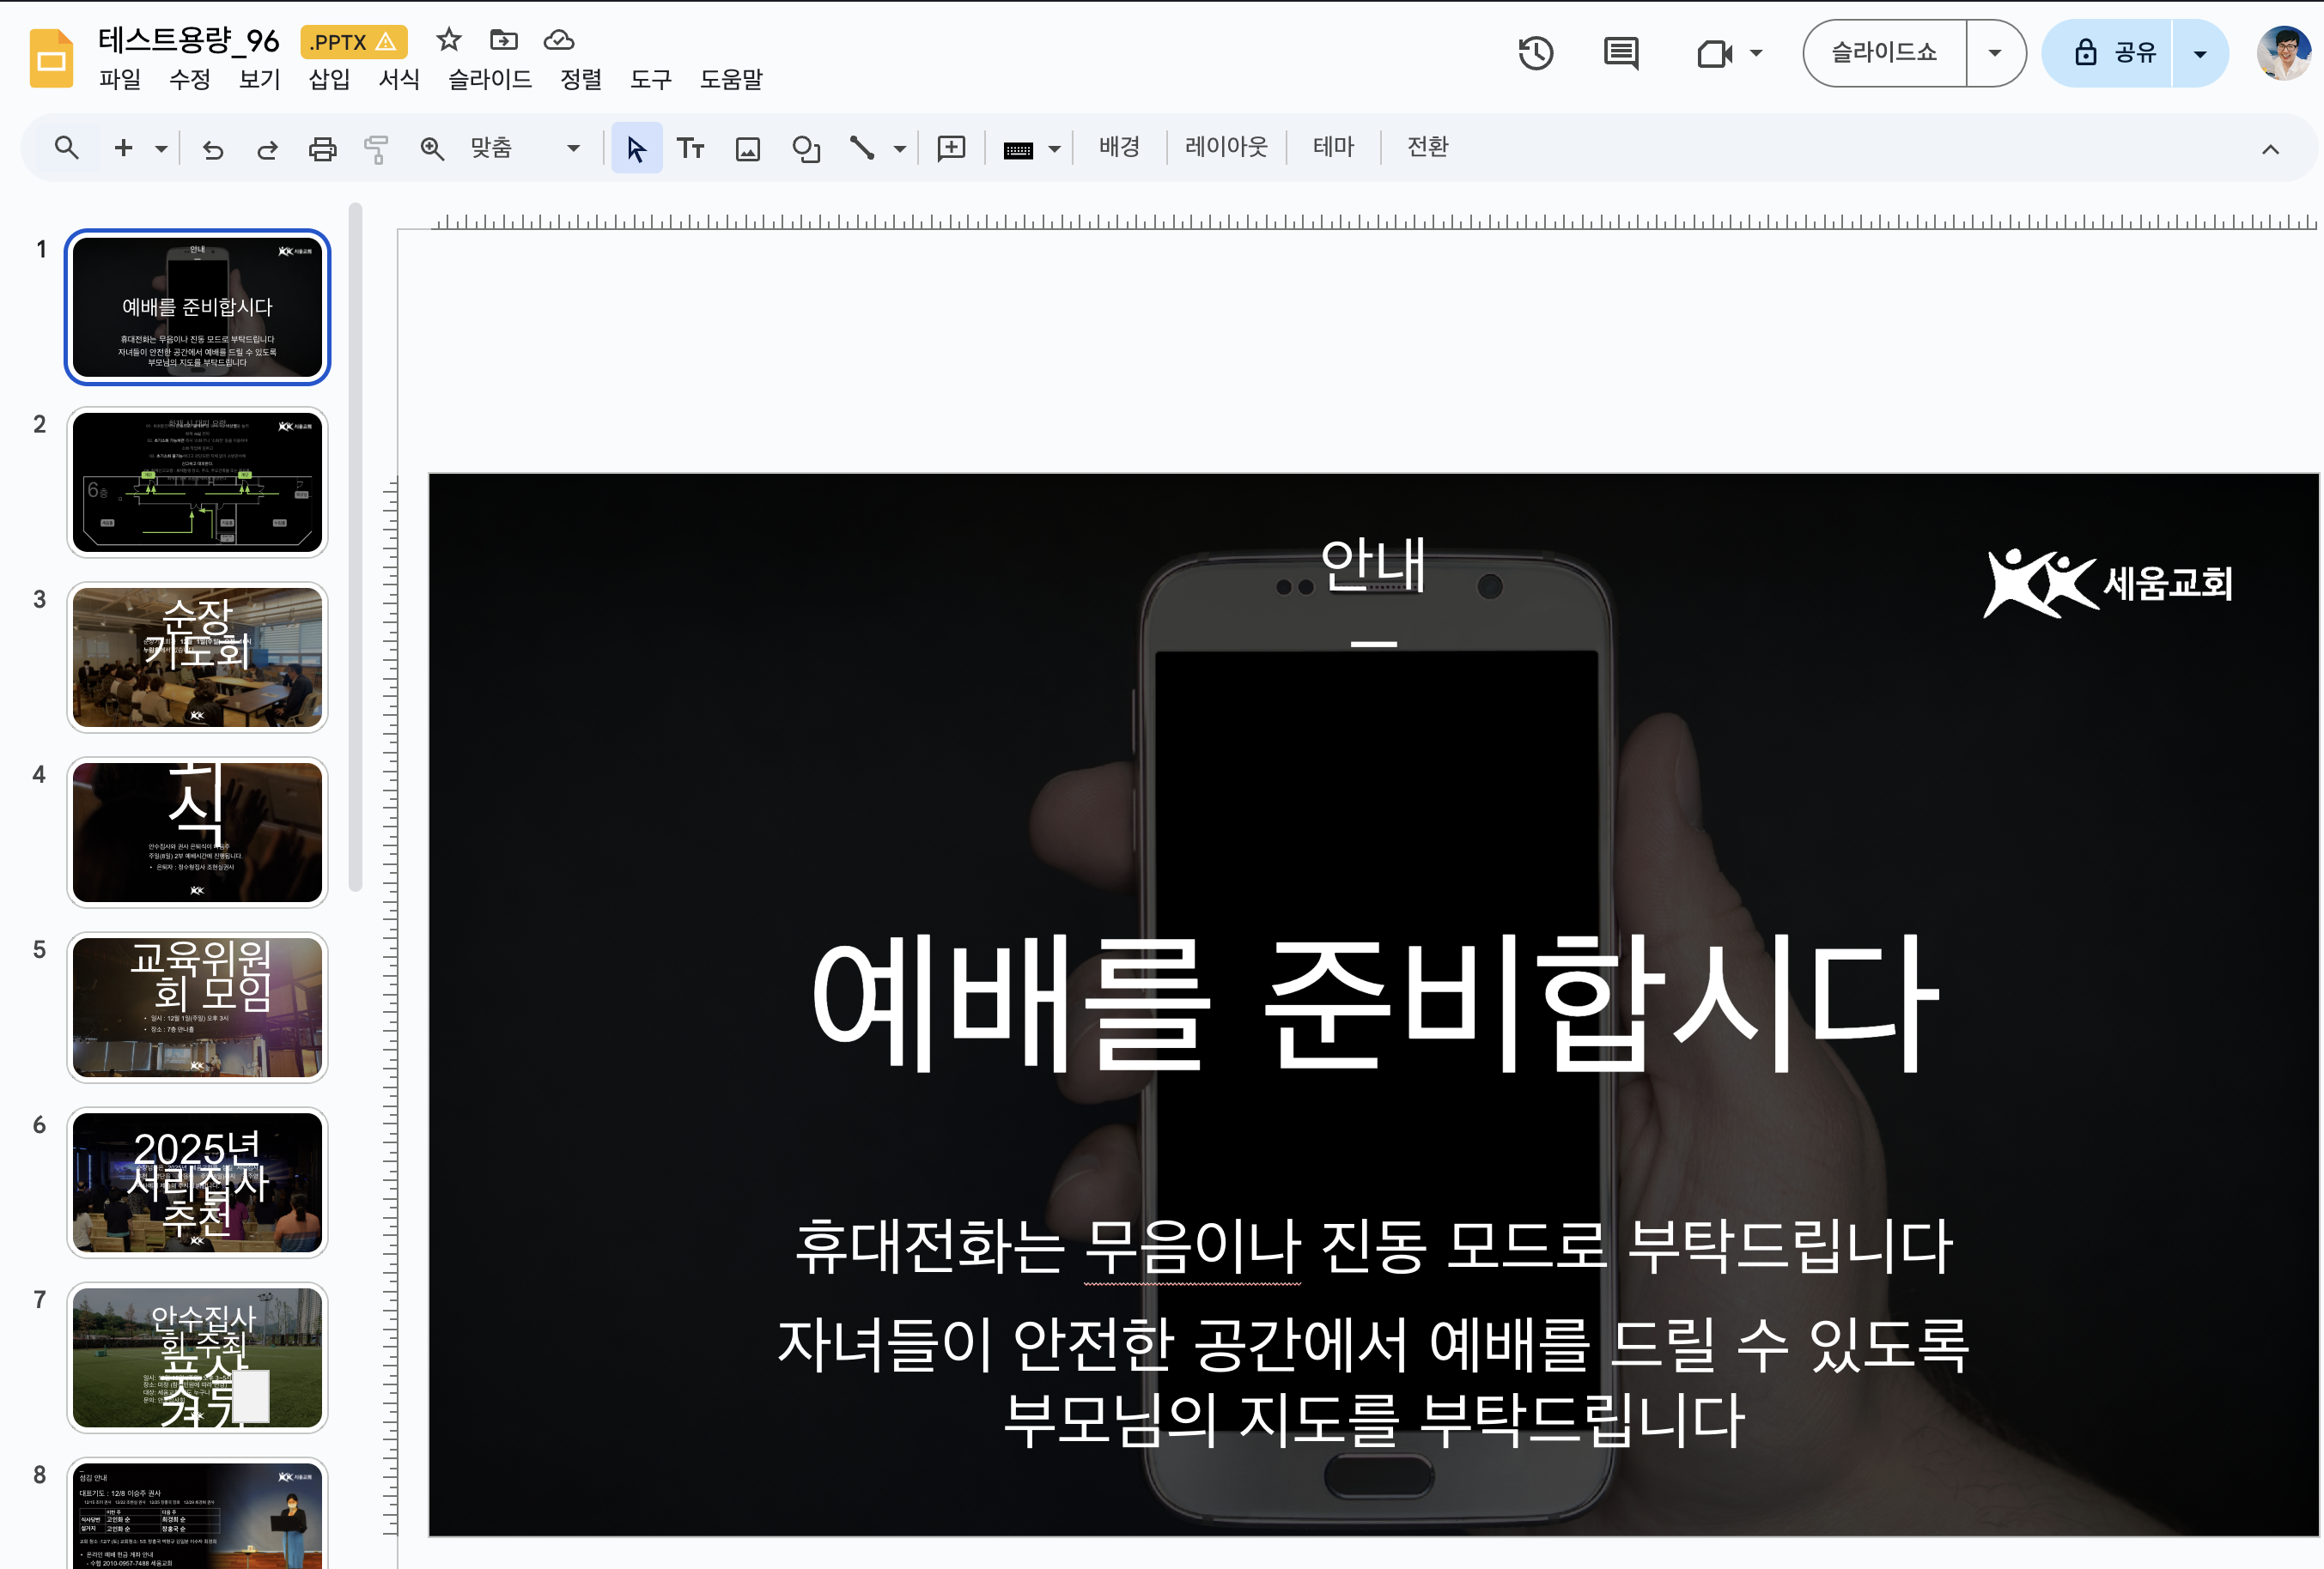Click the undo arrow
Screen dimensions: 2324x1569
click(213, 148)
